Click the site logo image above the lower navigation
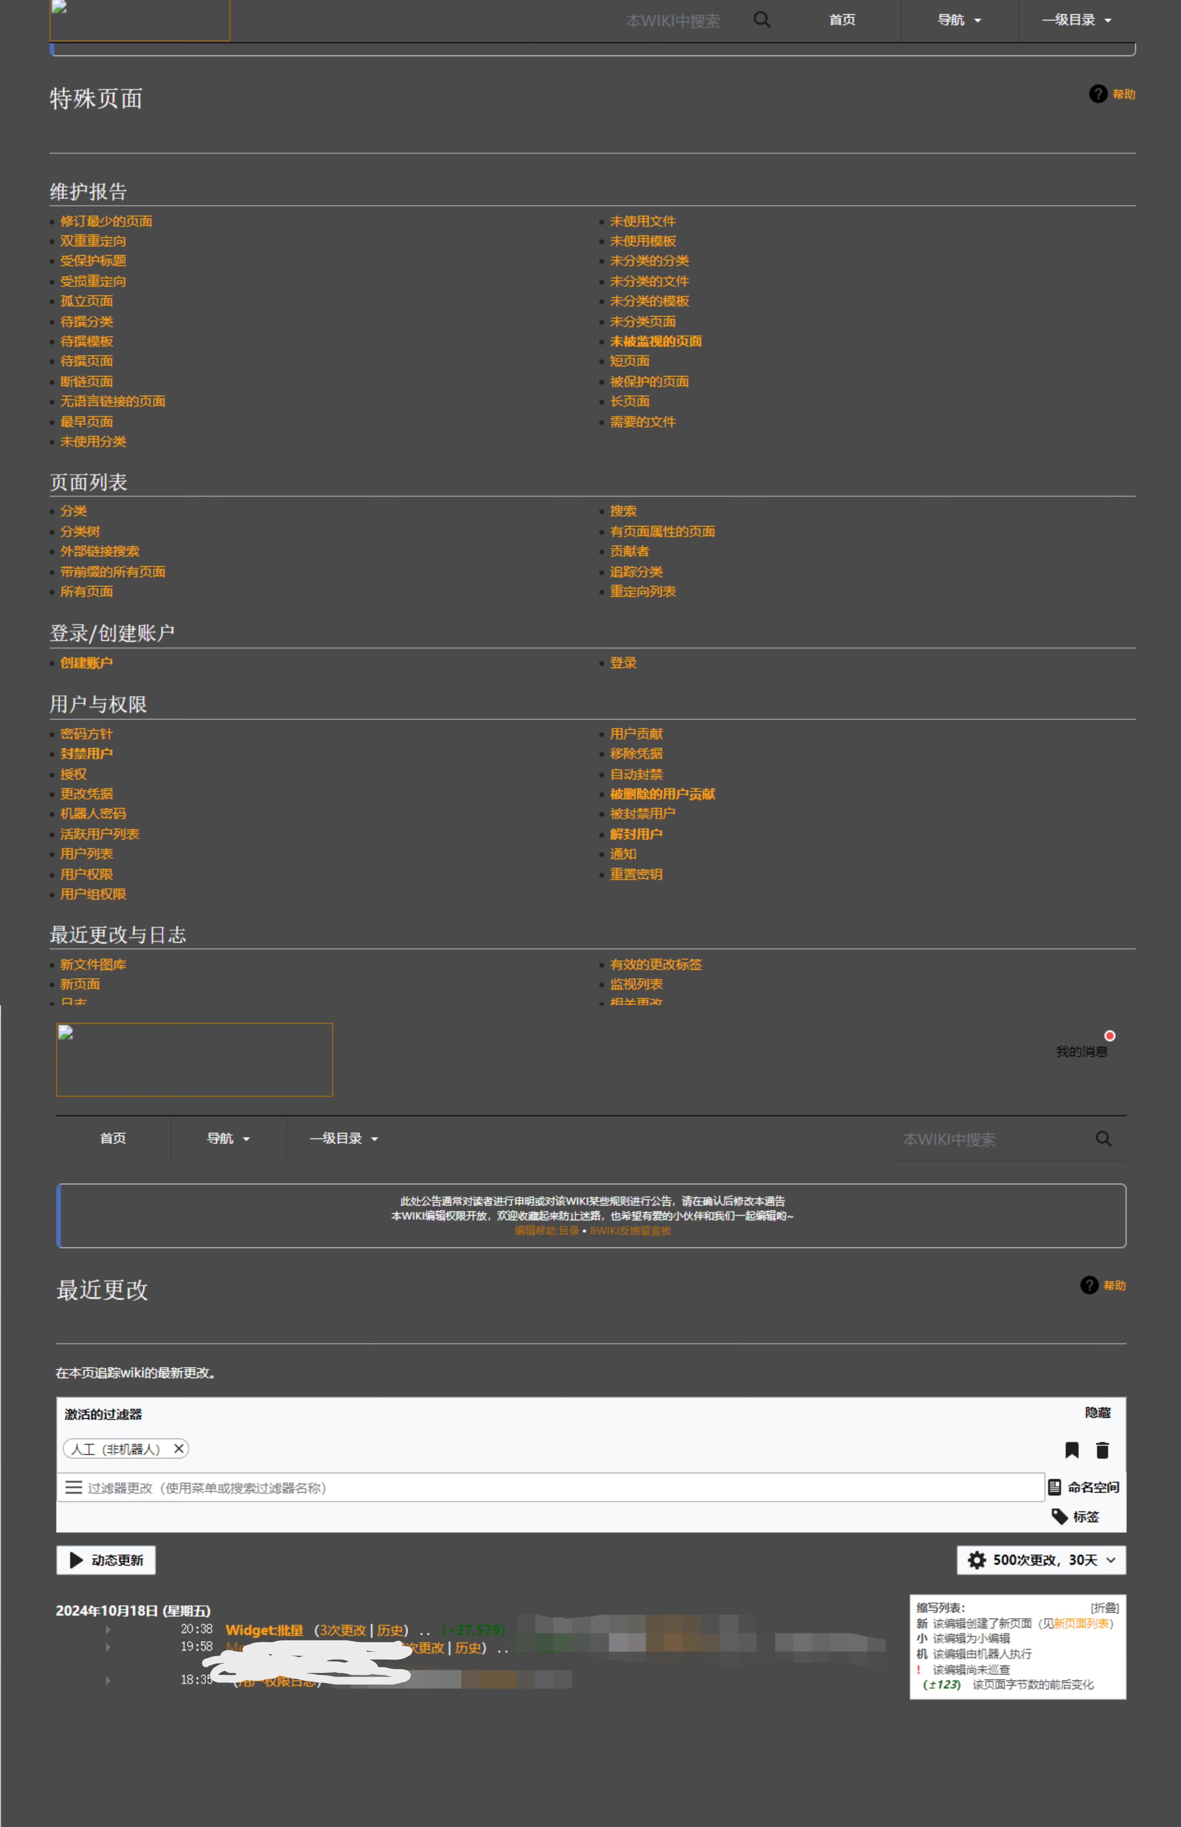The width and height of the screenshot is (1181, 1827). click(x=195, y=1060)
